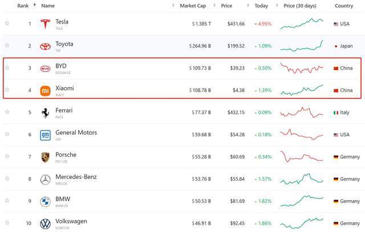Click Tesla market cap $1.385 T
This screenshot has height=232, width=365.
(x=201, y=24)
